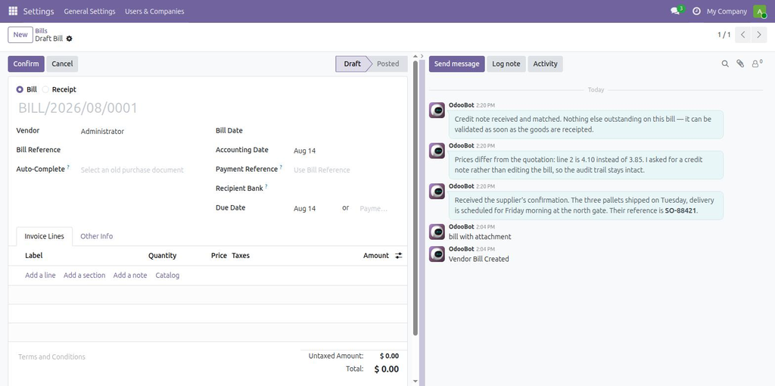Image resolution: width=775 pixels, height=386 pixels.
Task: Open the Users & Companies menu
Action: coord(154,11)
